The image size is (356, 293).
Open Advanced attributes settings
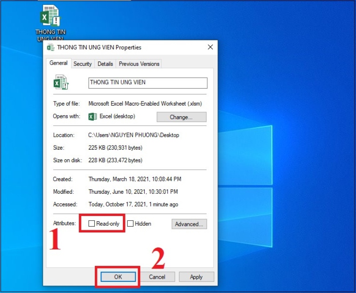click(189, 224)
